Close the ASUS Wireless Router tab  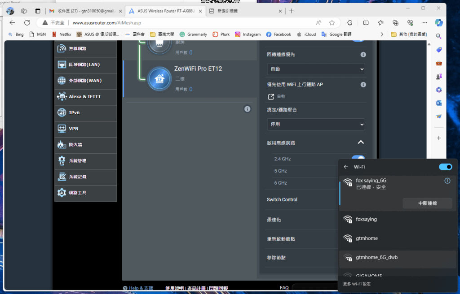(x=200, y=11)
